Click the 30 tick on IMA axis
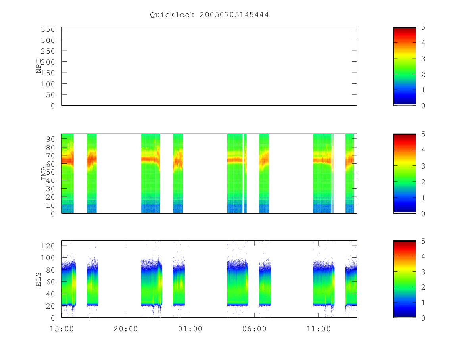Viewport: 476px width, 357px height. pos(51,189)
